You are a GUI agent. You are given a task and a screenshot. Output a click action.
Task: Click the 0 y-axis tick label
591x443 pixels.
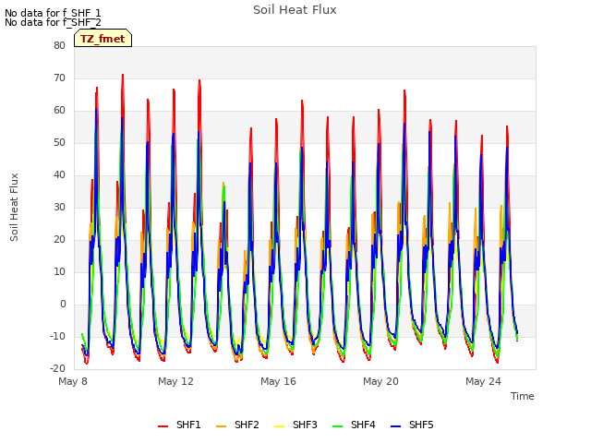[63, 304]
